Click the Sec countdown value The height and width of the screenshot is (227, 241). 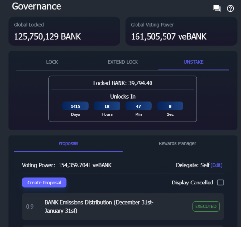(x=170, y=106)
